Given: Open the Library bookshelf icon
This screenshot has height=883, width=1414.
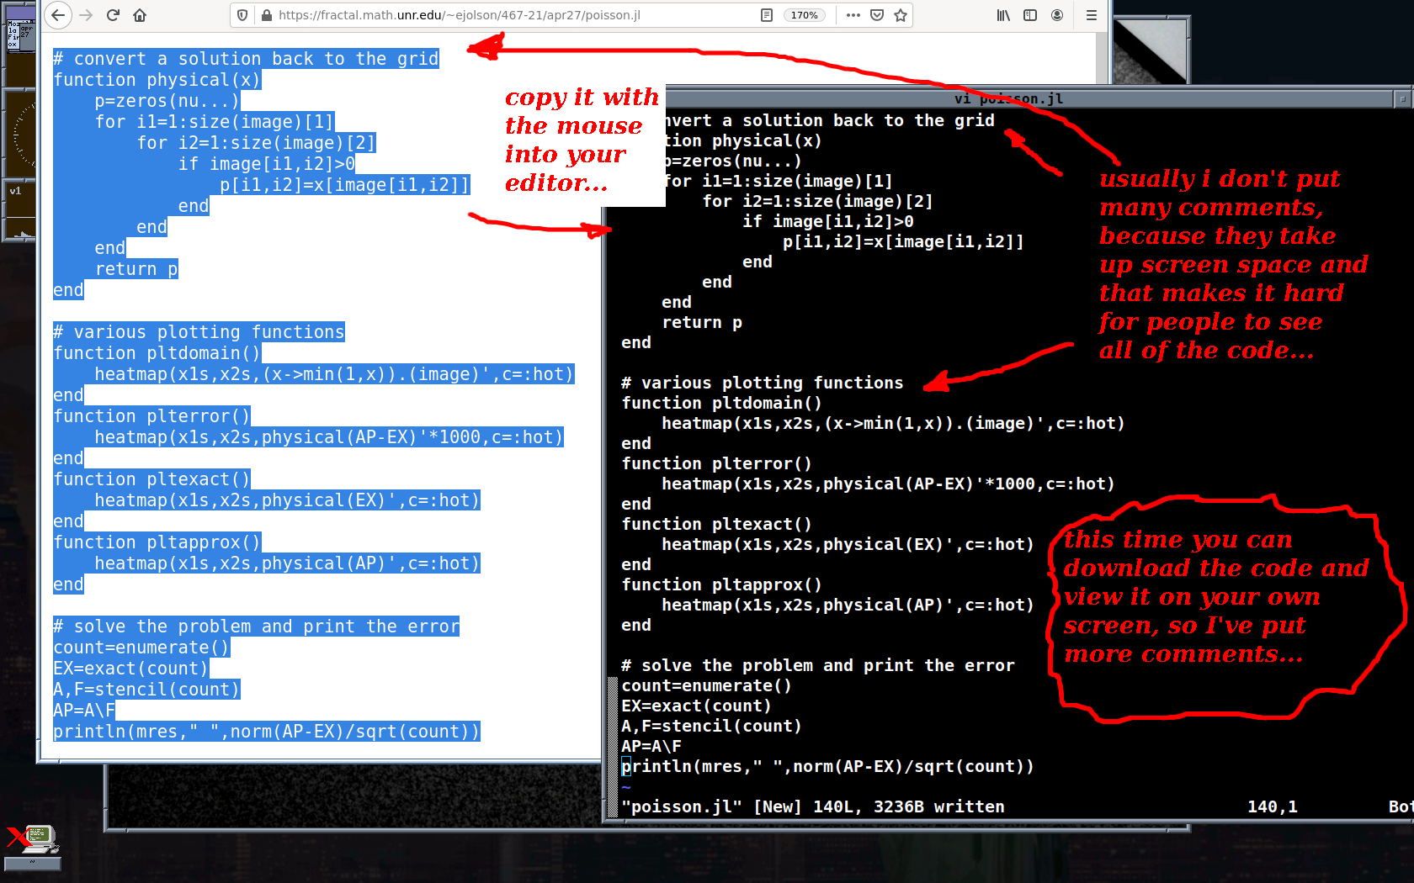Looking at the screenshot, I should tap(1003, 15).
